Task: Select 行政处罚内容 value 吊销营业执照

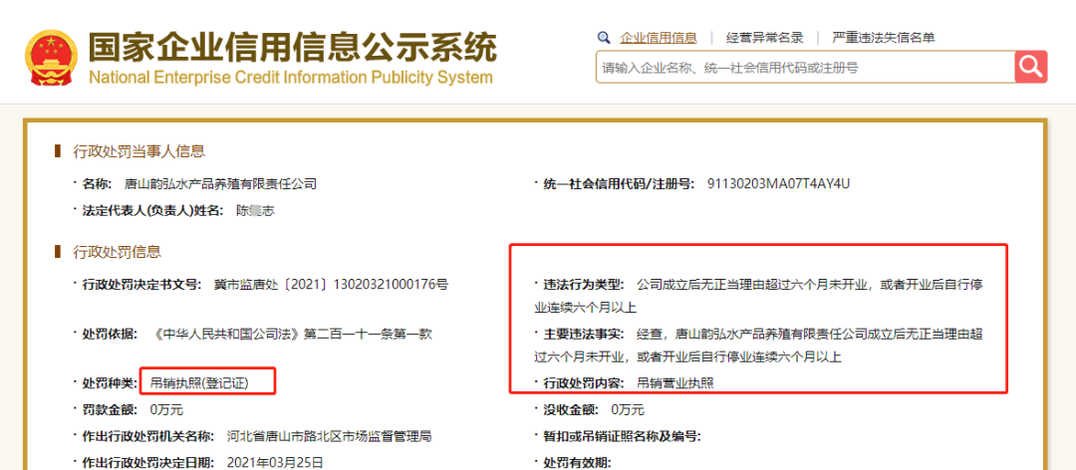Action: (x=675, y=383)
